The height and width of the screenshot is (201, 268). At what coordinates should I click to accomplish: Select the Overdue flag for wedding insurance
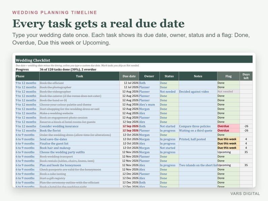pos(229,126)
